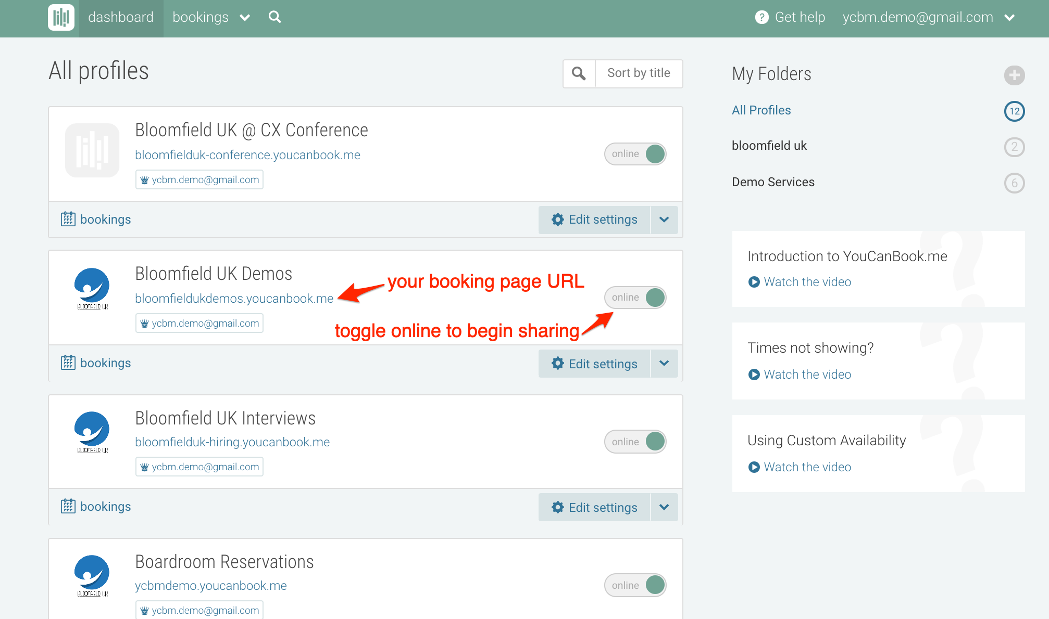The width and height of the screenshot is (1049, 619).
Task: Click the gear icon in CX Conference Edit settings
Action: tap(558, 220)
